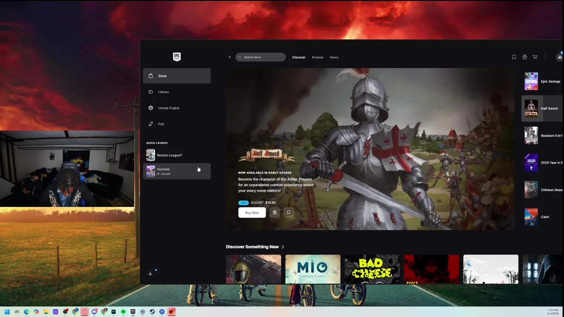Open the helmet game card under Discover
This screenshot has height=317, width=564.
(253, 269)
